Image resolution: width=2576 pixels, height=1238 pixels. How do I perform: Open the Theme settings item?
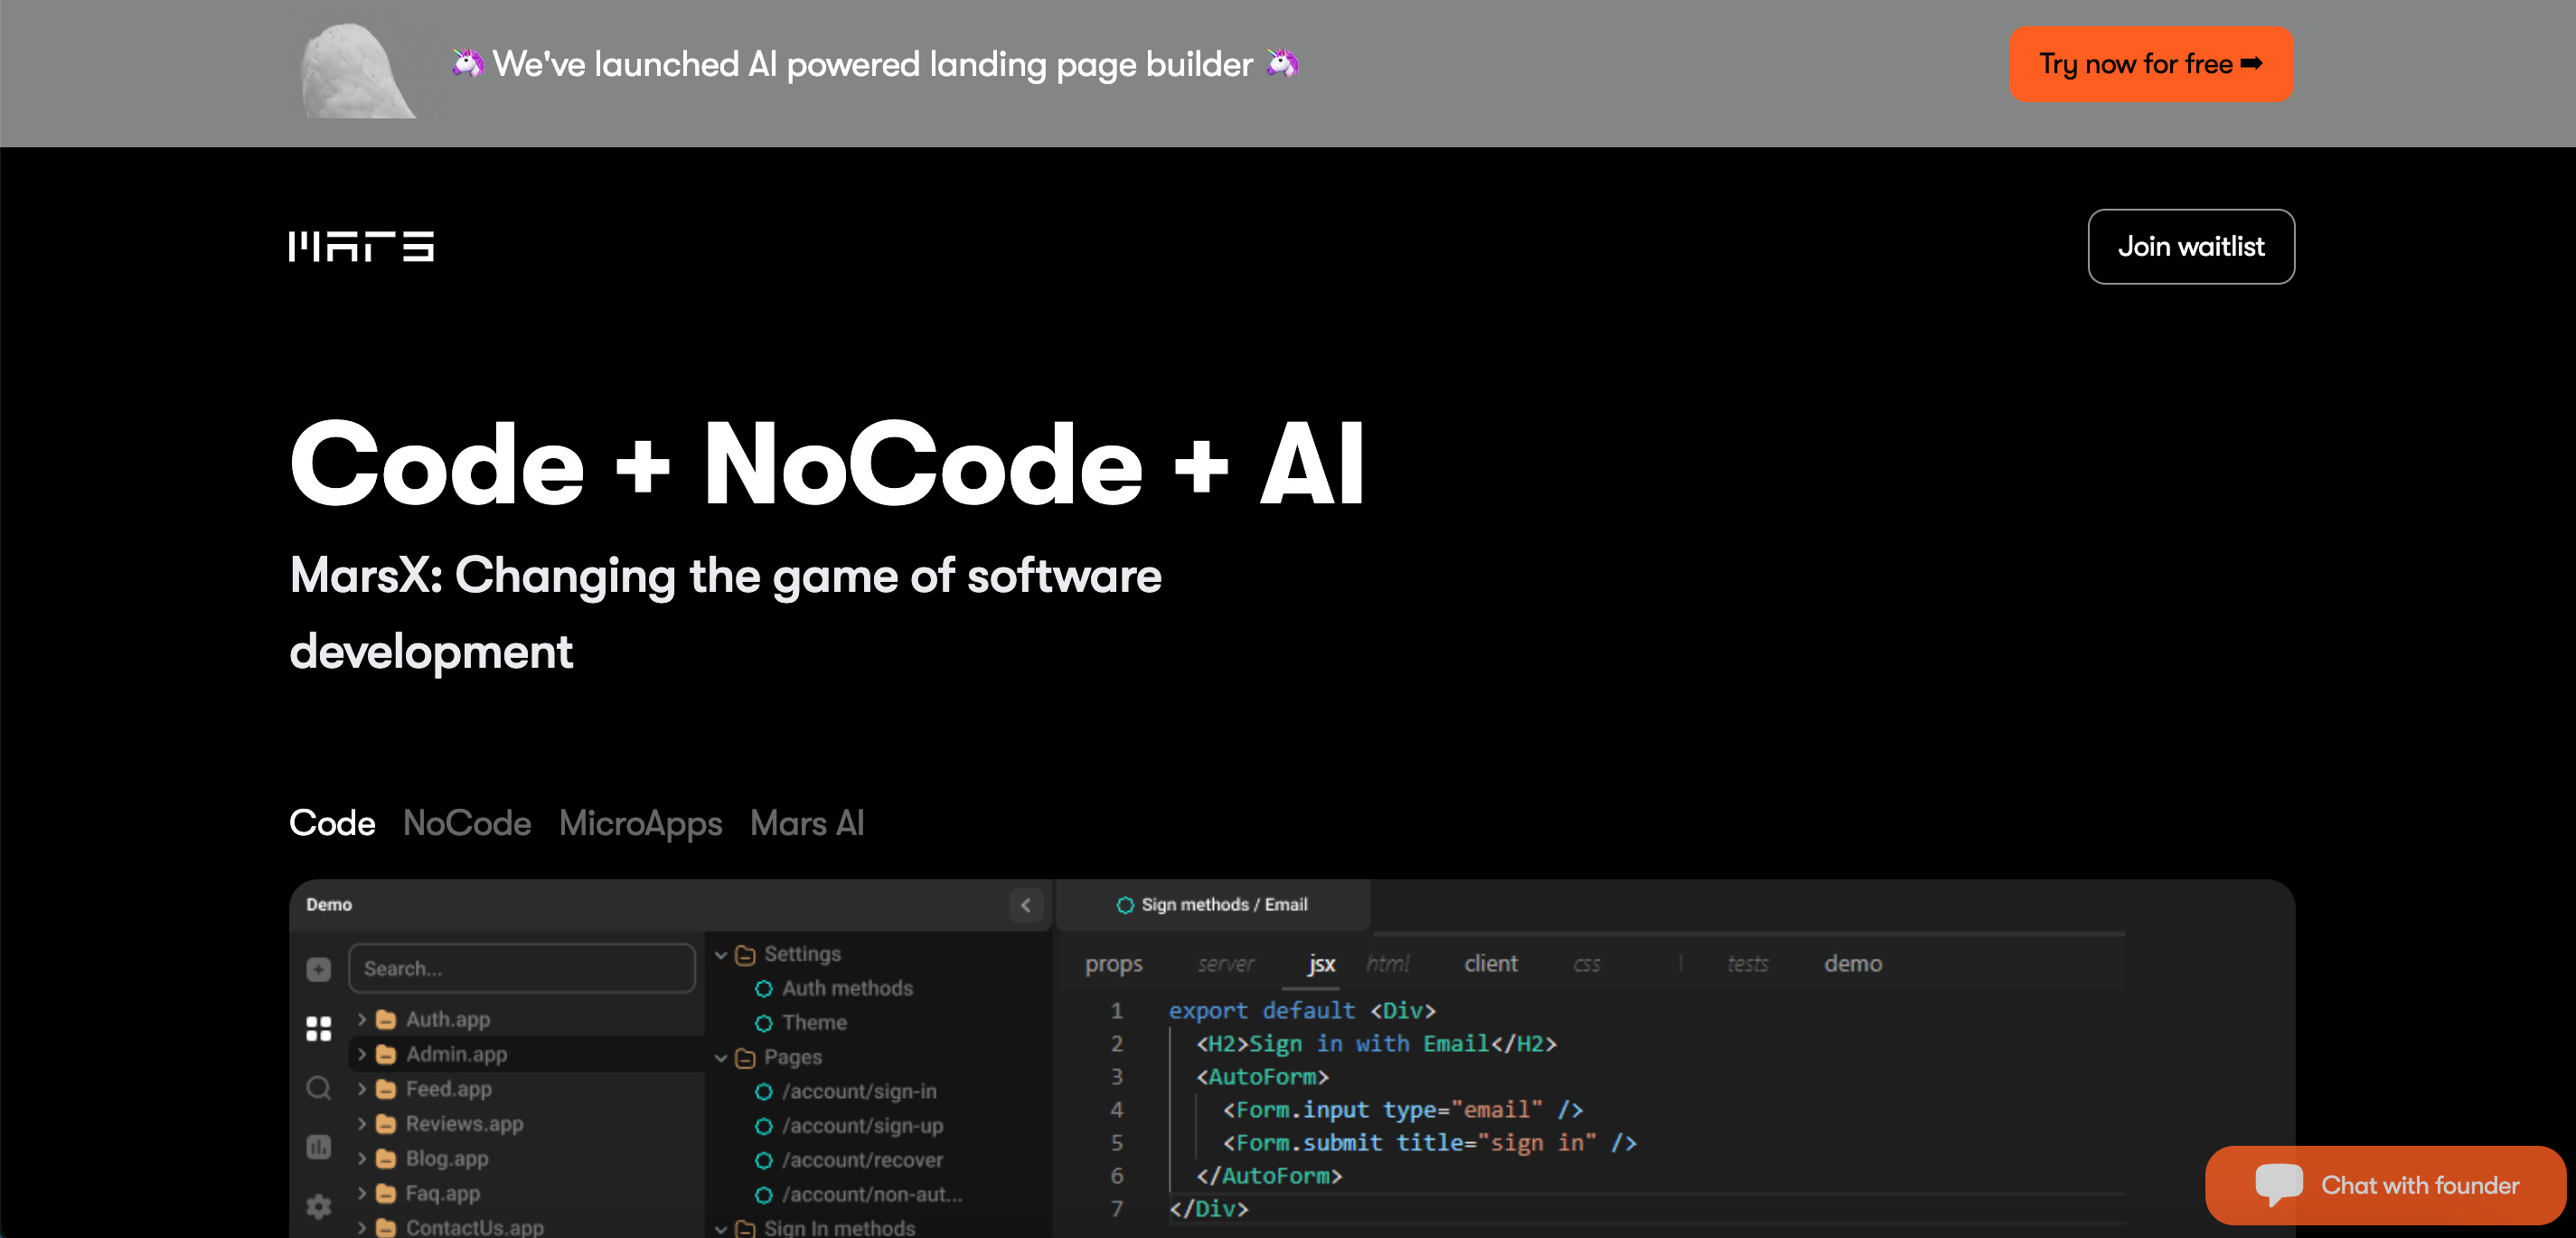814,1023
